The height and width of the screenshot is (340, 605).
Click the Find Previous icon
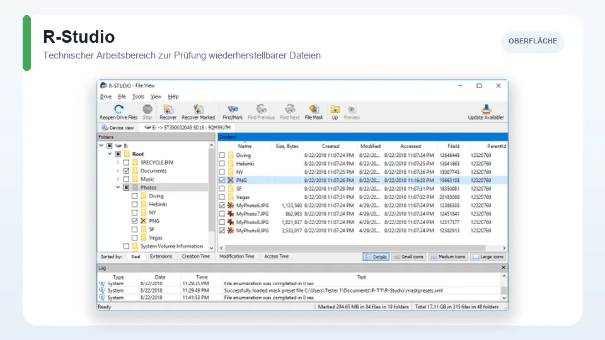261,109
